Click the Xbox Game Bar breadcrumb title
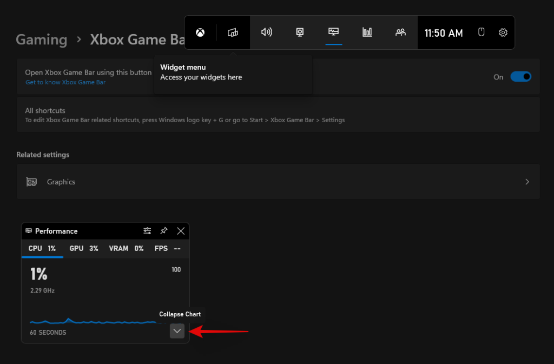Image resolution: width=554 pixels, height=364 pixels. [137, 39]
